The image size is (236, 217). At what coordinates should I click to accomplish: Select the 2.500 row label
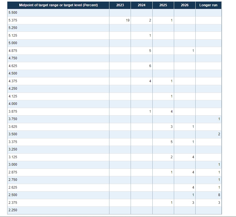13,195
